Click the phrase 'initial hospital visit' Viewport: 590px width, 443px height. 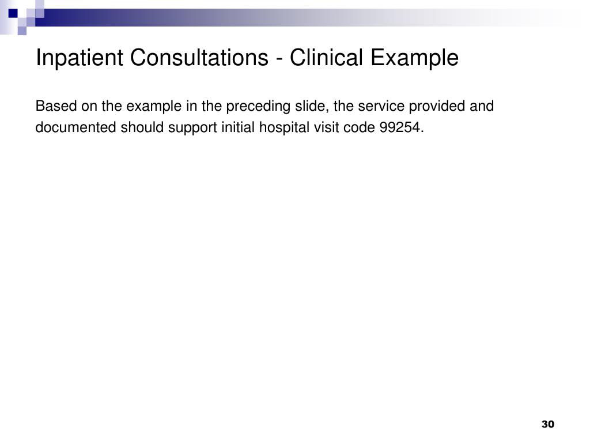[x=279, y=128]
